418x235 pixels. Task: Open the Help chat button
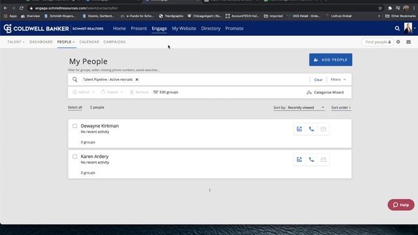tap(401, 205)
